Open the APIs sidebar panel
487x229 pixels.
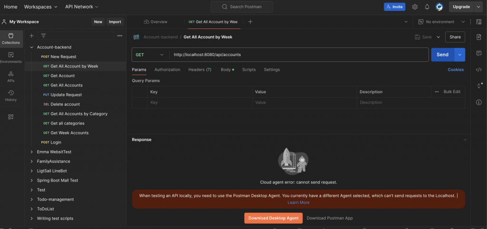[11, 76]
